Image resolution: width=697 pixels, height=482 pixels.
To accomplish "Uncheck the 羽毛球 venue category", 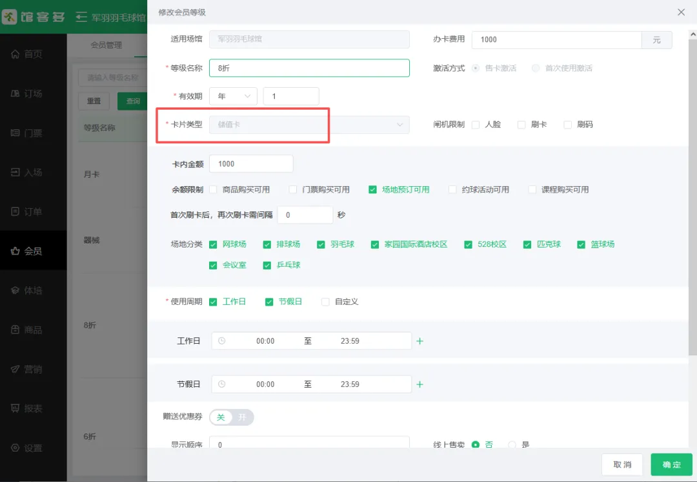I will (321, 245).
